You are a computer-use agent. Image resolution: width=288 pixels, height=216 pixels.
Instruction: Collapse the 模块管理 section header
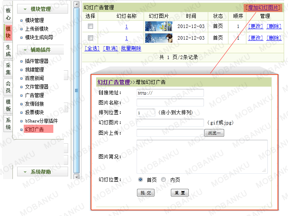(x=42, y=9)
